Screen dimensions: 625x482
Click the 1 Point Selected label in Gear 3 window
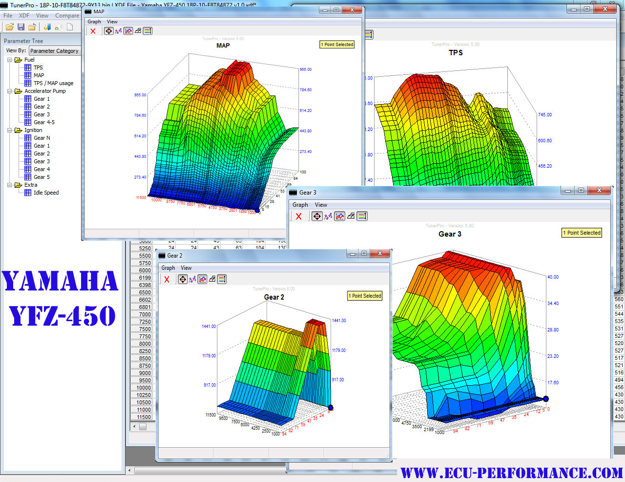pos(582,233)
